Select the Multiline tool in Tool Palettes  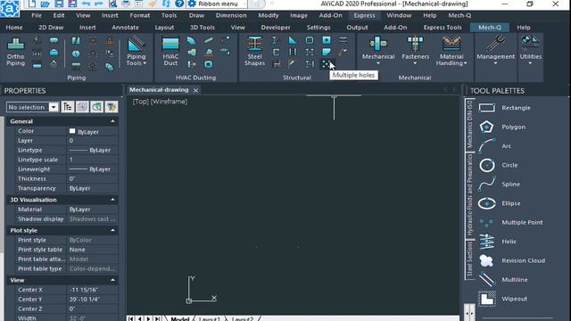(x=503, y=280)
